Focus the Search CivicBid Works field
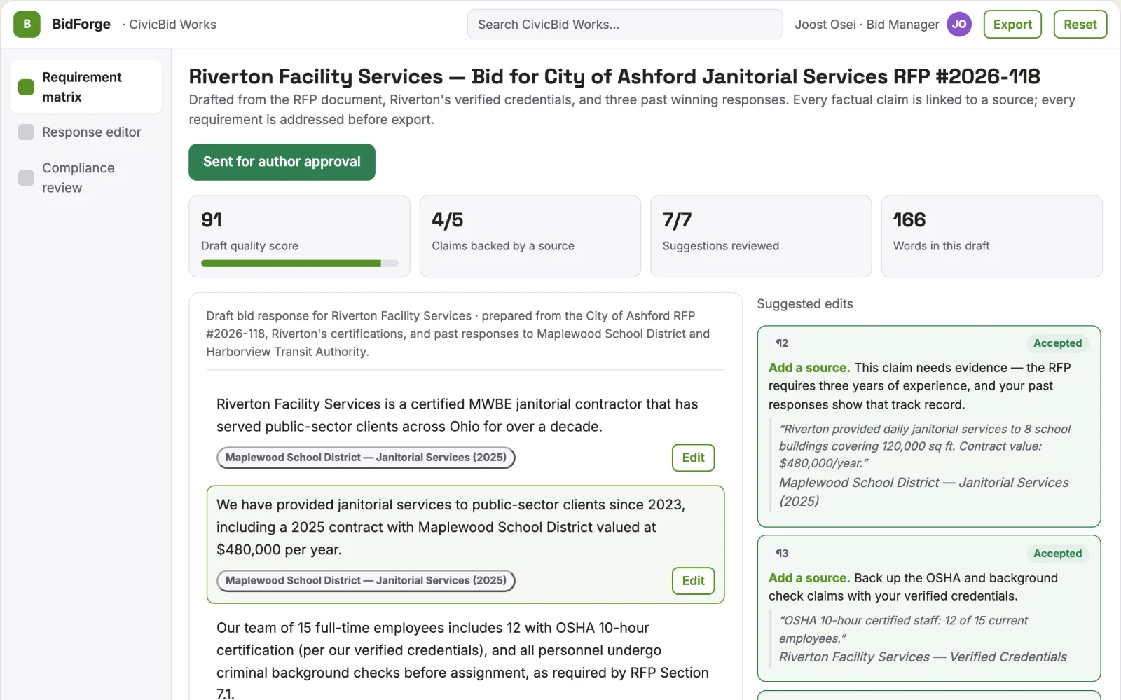 point(625,25)
